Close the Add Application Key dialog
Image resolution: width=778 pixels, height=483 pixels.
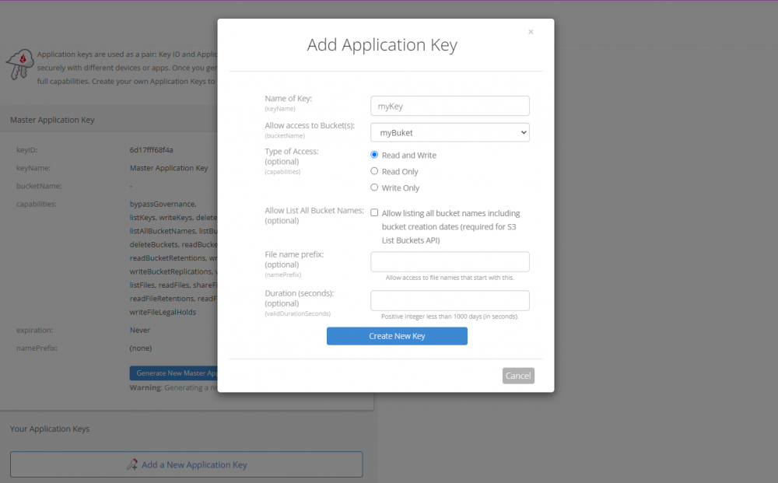[x=531, y=32]
